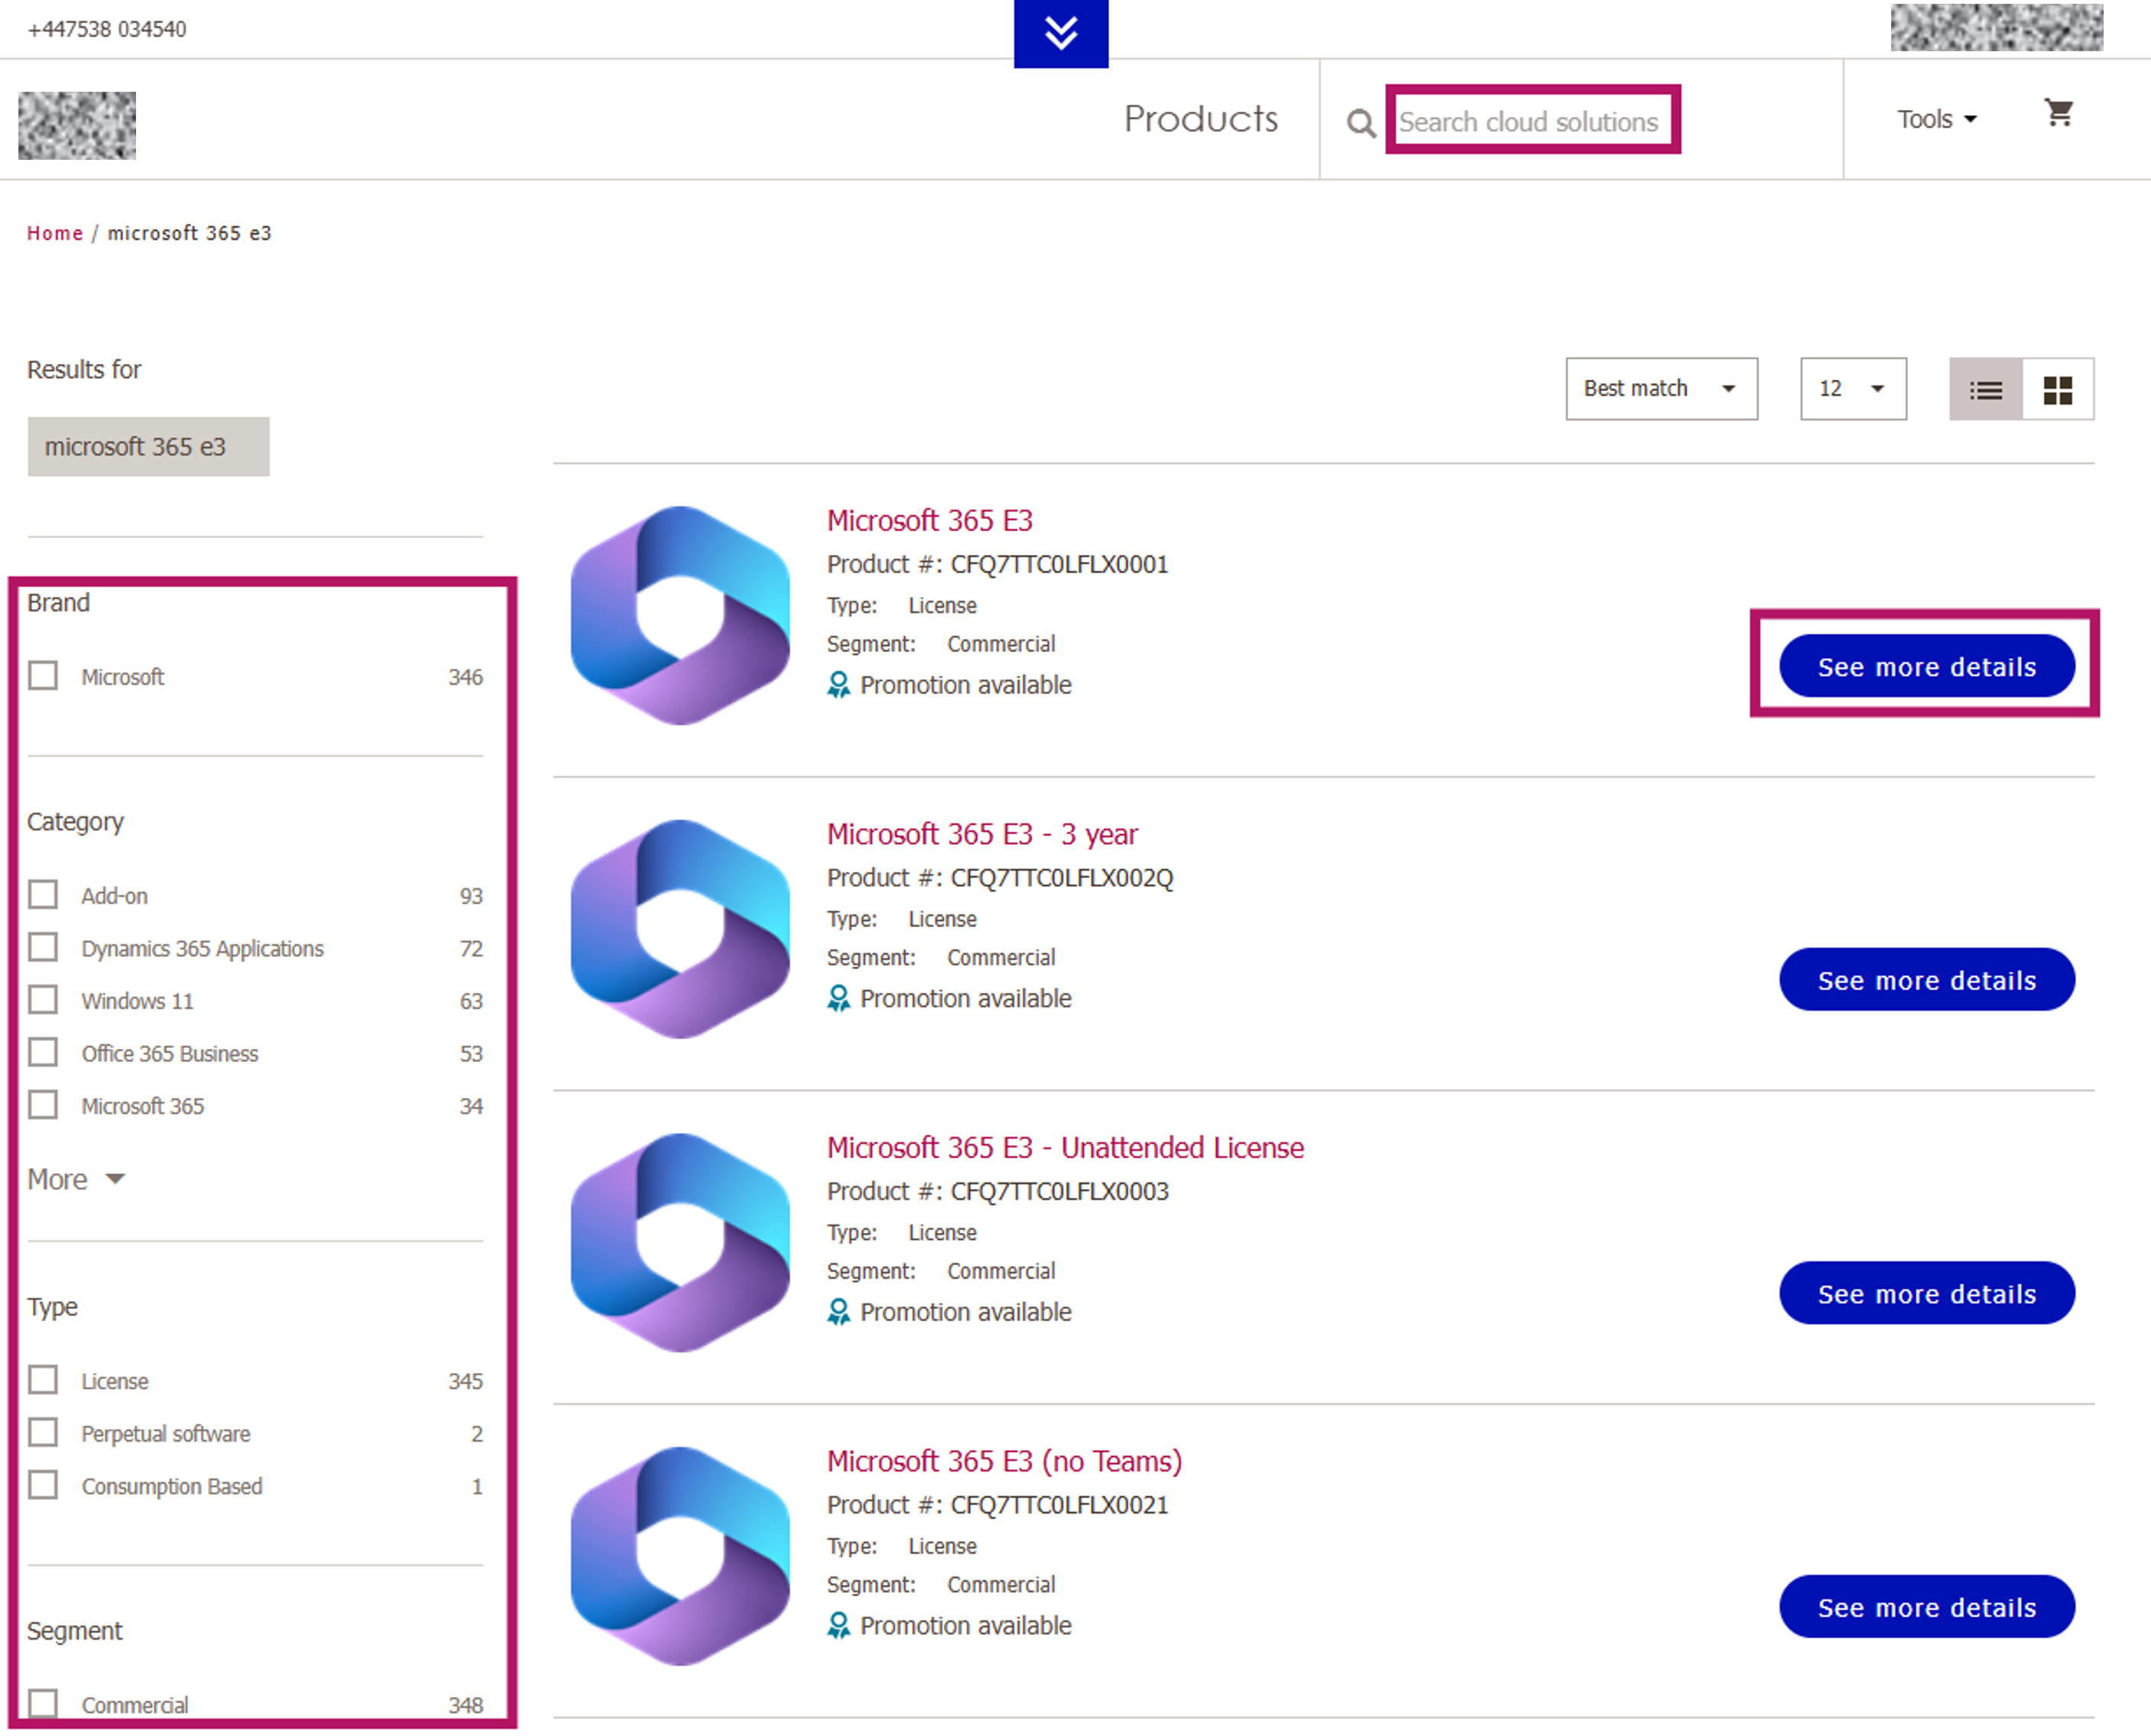The height and width of the screenshot is (1736, 2151).
Task: See more details for Microsoft 365 E3 (no Teams)
Action: point(1926,1607)
